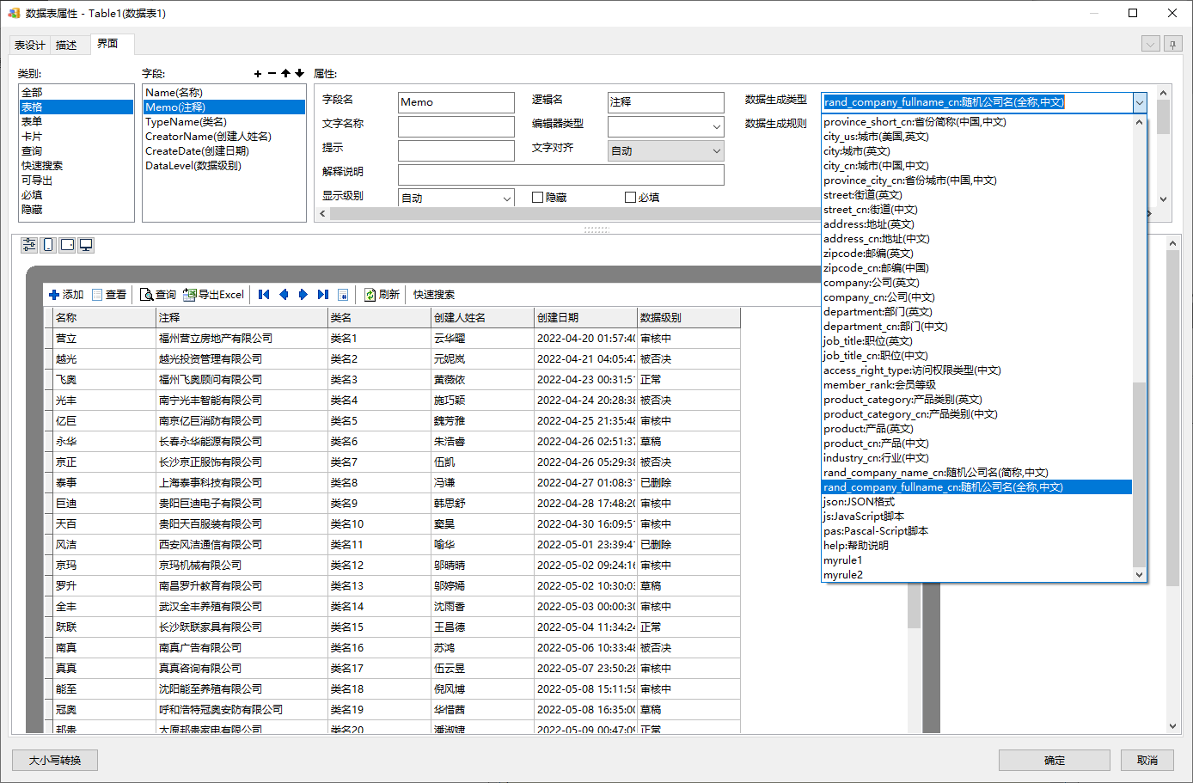
Task: Go to previous record arrow icon
Action: coord(284,295)
